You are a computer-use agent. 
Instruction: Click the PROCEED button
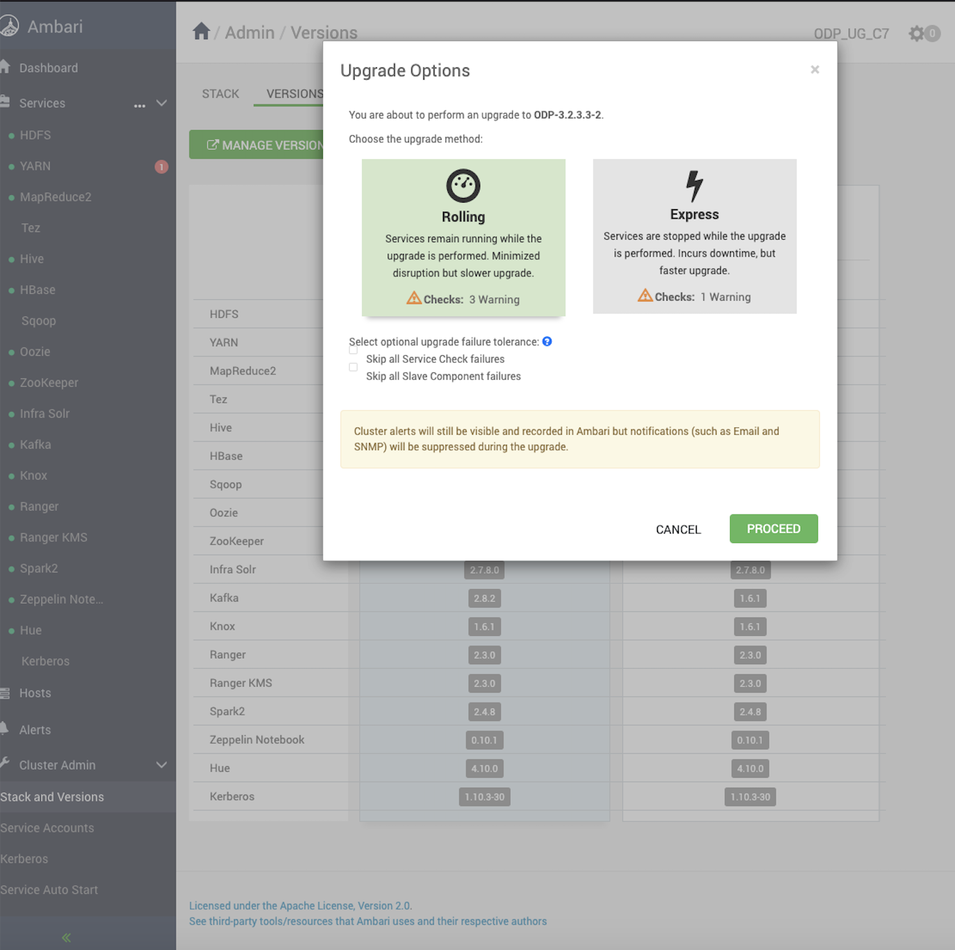click(x=774, y=529)
